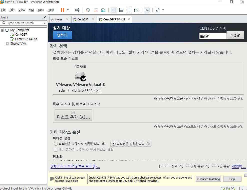
Task: Open the library search dropdown arrow
Action: click(45, 23)
